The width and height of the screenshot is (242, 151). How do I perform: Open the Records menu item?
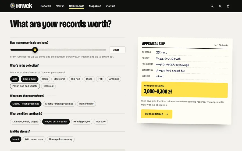tap(46, 6)
